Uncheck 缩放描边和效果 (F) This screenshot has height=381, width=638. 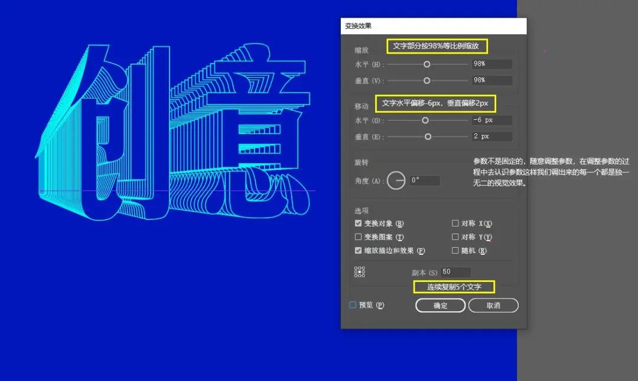[358, 250]
